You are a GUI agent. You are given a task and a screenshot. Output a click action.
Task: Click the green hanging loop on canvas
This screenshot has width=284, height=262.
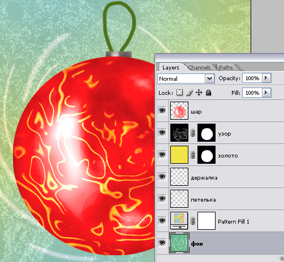tap(119, 27)
